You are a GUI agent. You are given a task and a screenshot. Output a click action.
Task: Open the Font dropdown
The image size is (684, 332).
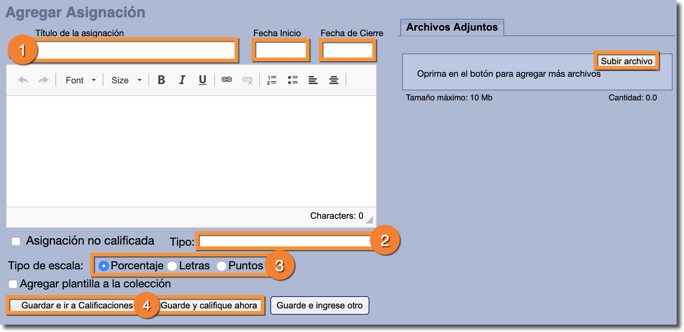[x=81, y=80]
